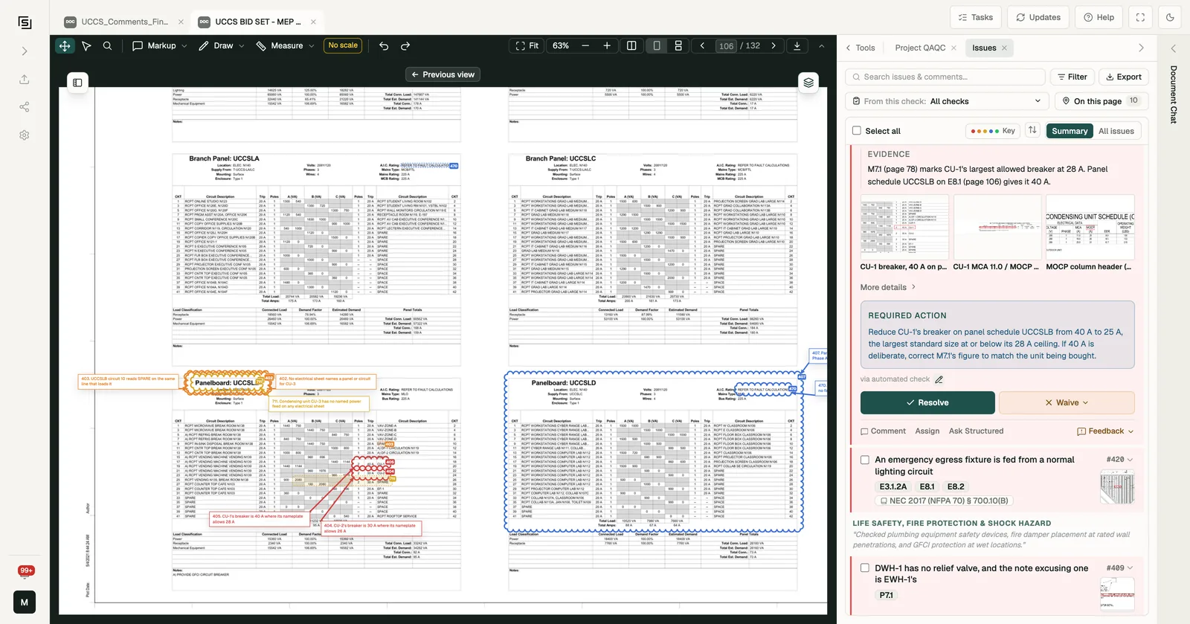This screenshot has height=624, width=1190.
Task: Switch issue list to All issues view
Action: point(1116,131)
